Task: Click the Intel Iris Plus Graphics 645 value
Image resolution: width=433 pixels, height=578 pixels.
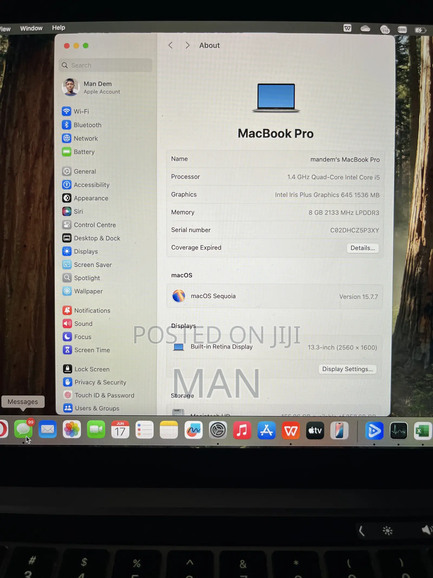Action: 327,195
